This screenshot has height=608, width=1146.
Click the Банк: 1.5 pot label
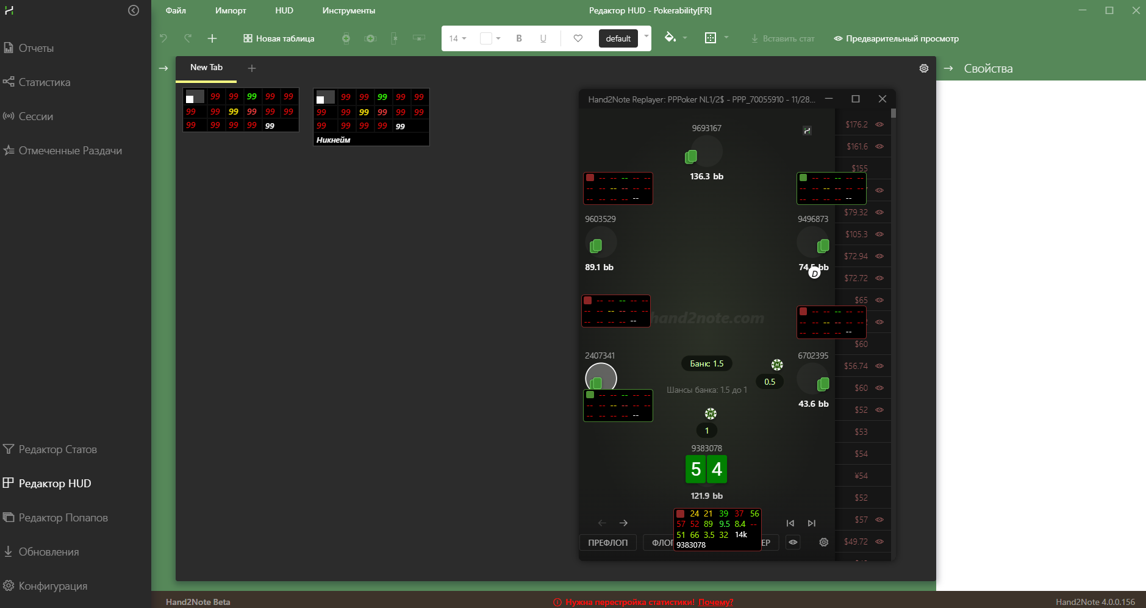tap(707, 363)
